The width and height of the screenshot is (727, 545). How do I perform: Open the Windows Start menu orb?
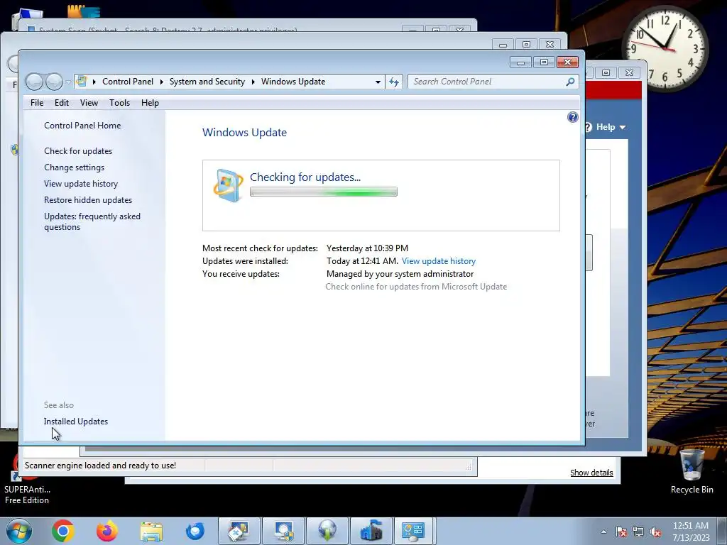[18, 531]
